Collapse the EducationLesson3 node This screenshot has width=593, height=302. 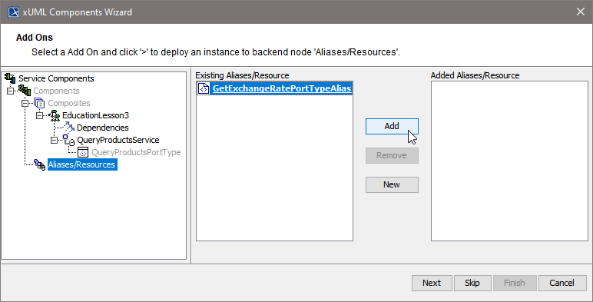tap(40, 115)
